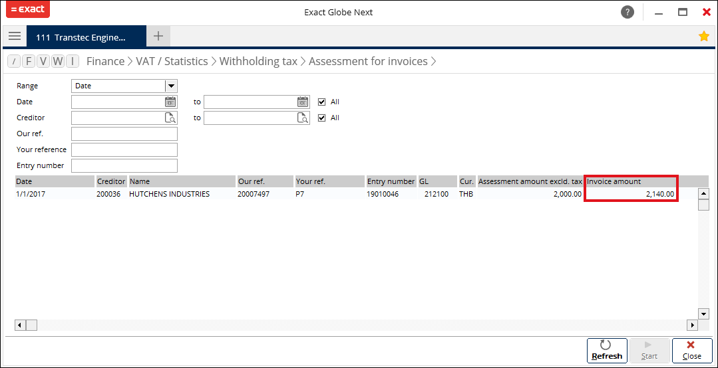718x368 pixels.
Task: Sort by GL column header
Action: pos(437,181)
